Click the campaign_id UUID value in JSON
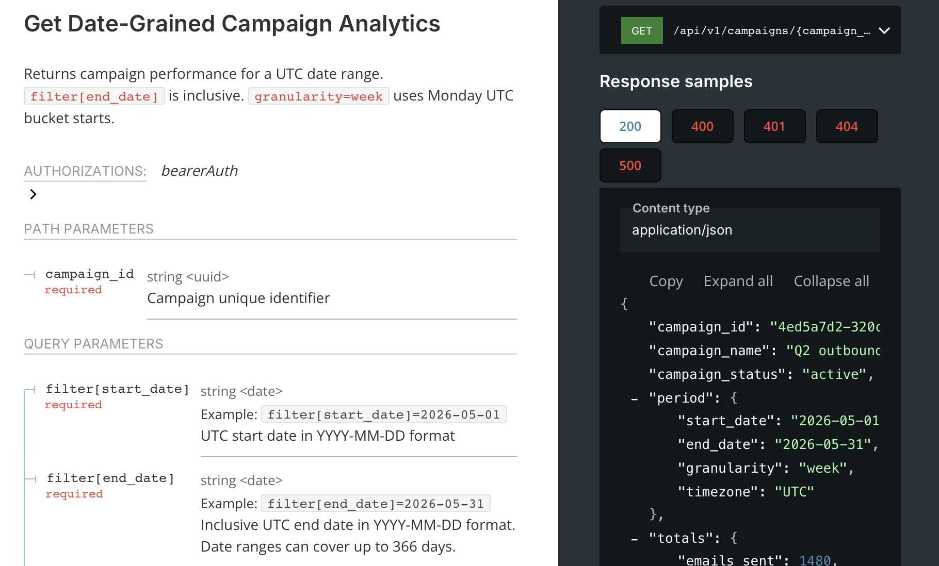939x566 pixels. point(824,327)
